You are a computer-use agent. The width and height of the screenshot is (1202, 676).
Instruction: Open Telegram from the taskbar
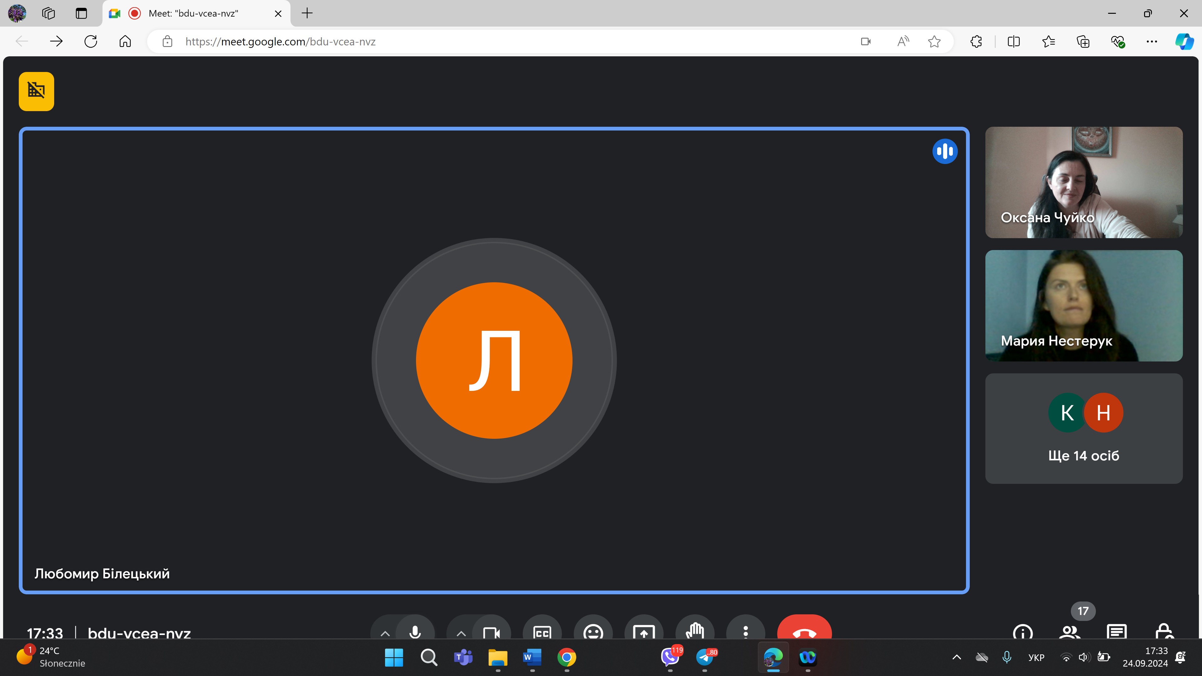pyautogui.click(x=705, y=657)
